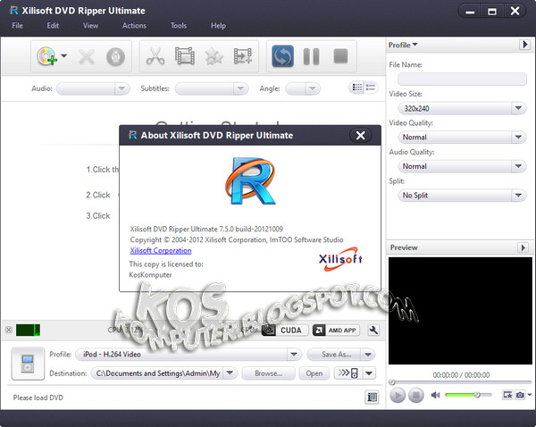Image resolution: width=536 pixels, height=427 pixels.
Task: Toggle NVIDIA CUDA acceleration
Action: pos(285,331)
